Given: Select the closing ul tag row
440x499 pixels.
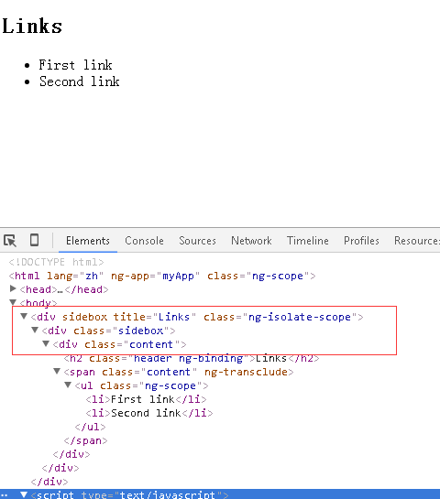Looking at the screenshot, I should 90,427.
